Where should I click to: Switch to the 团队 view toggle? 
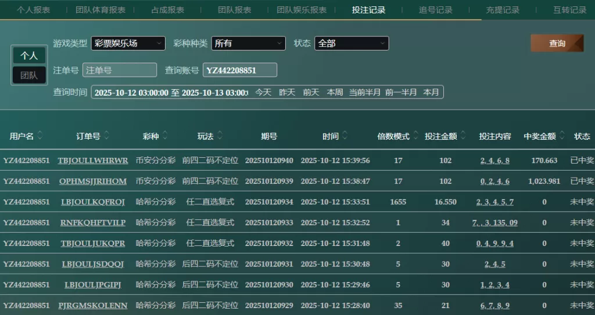click(x=29, y=75)
